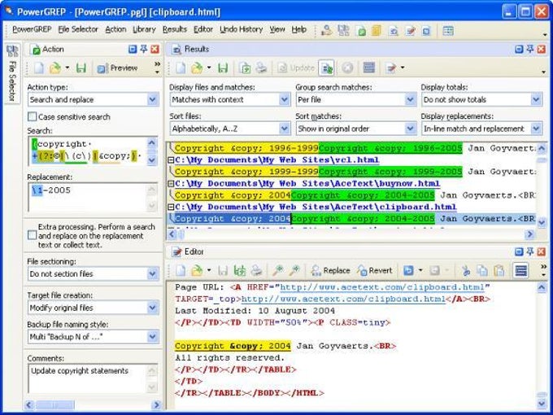Click the Print results icon
This screenshot has width=553, height=415.
tap(261, 68)
